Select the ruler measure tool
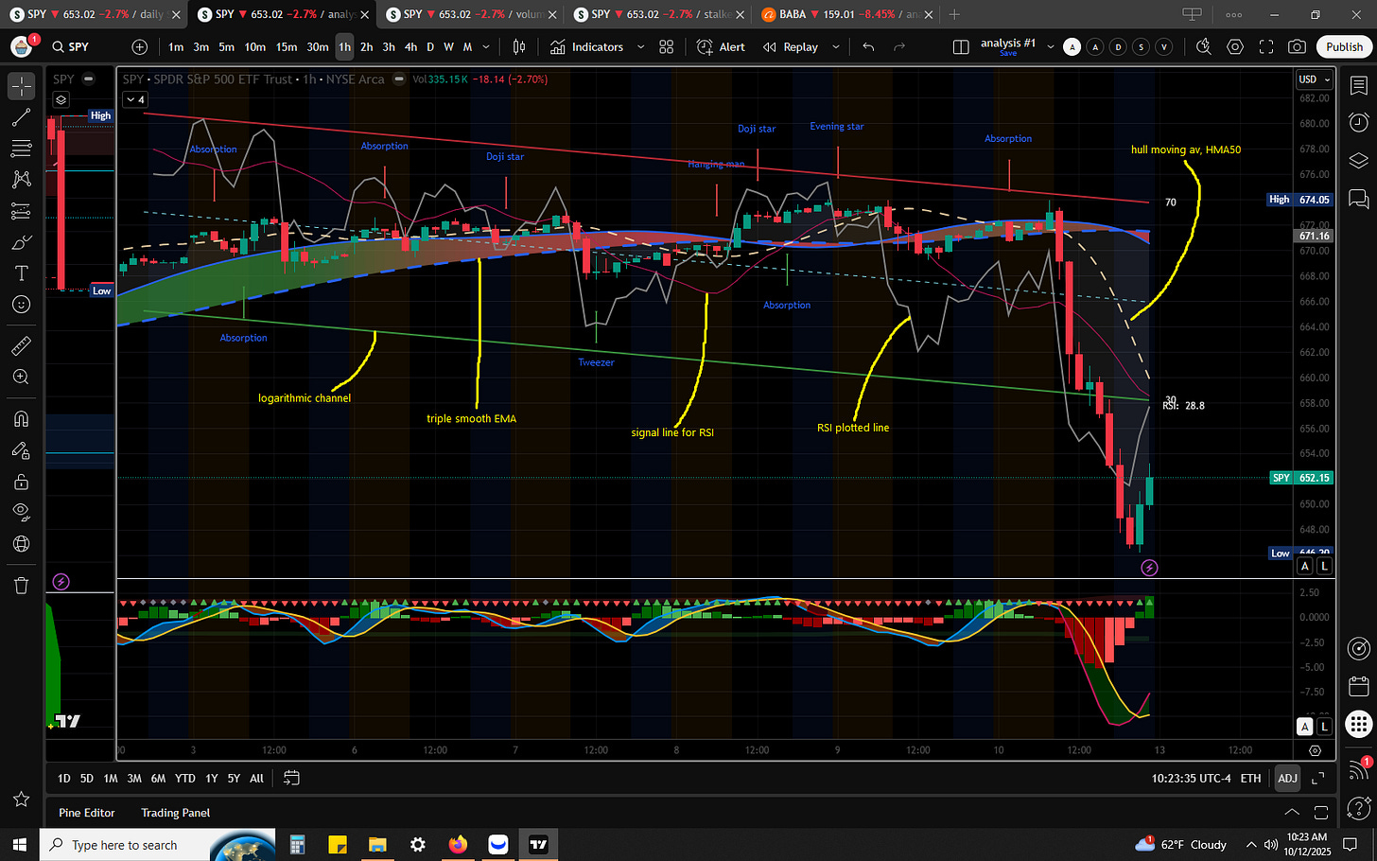Screen dimensions: 1377x861 click(x=21, y=346)
